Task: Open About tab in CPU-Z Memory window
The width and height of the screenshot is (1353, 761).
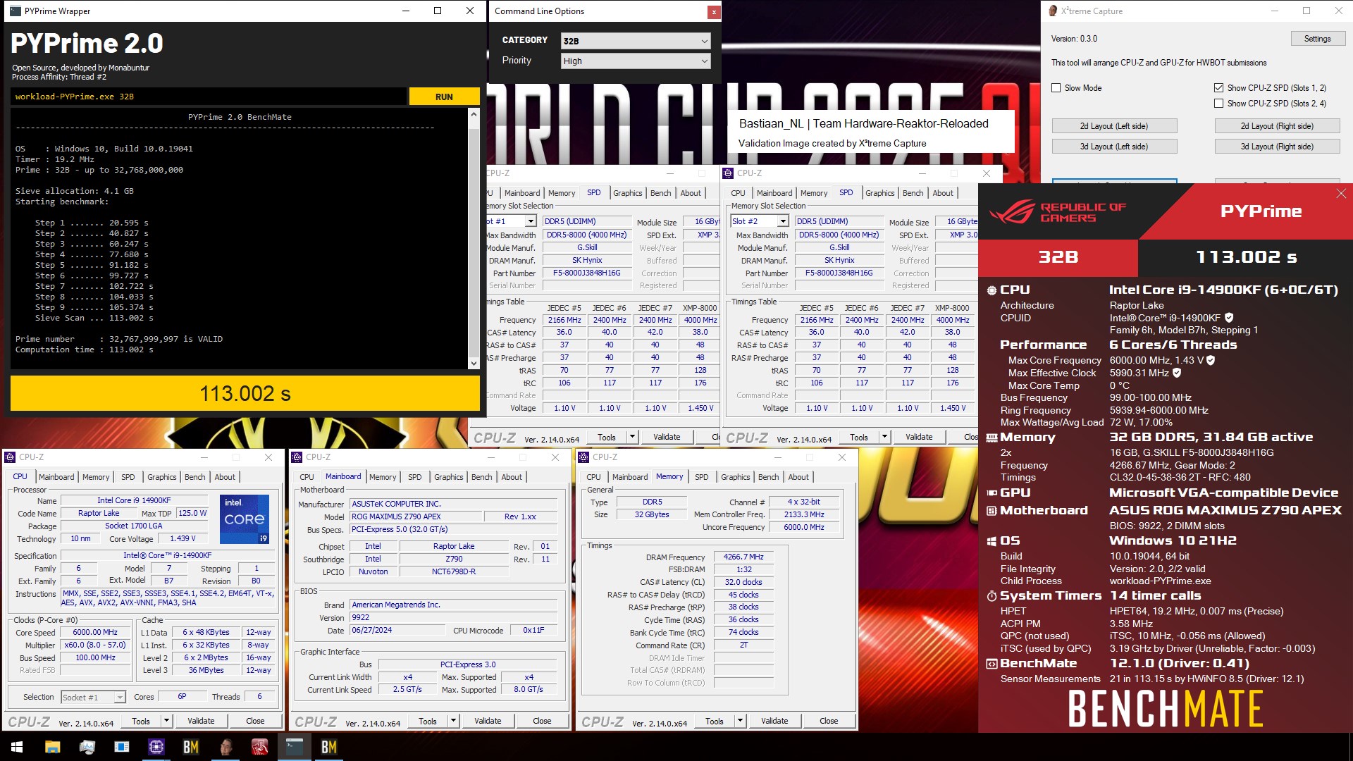Action: point(798,477)
